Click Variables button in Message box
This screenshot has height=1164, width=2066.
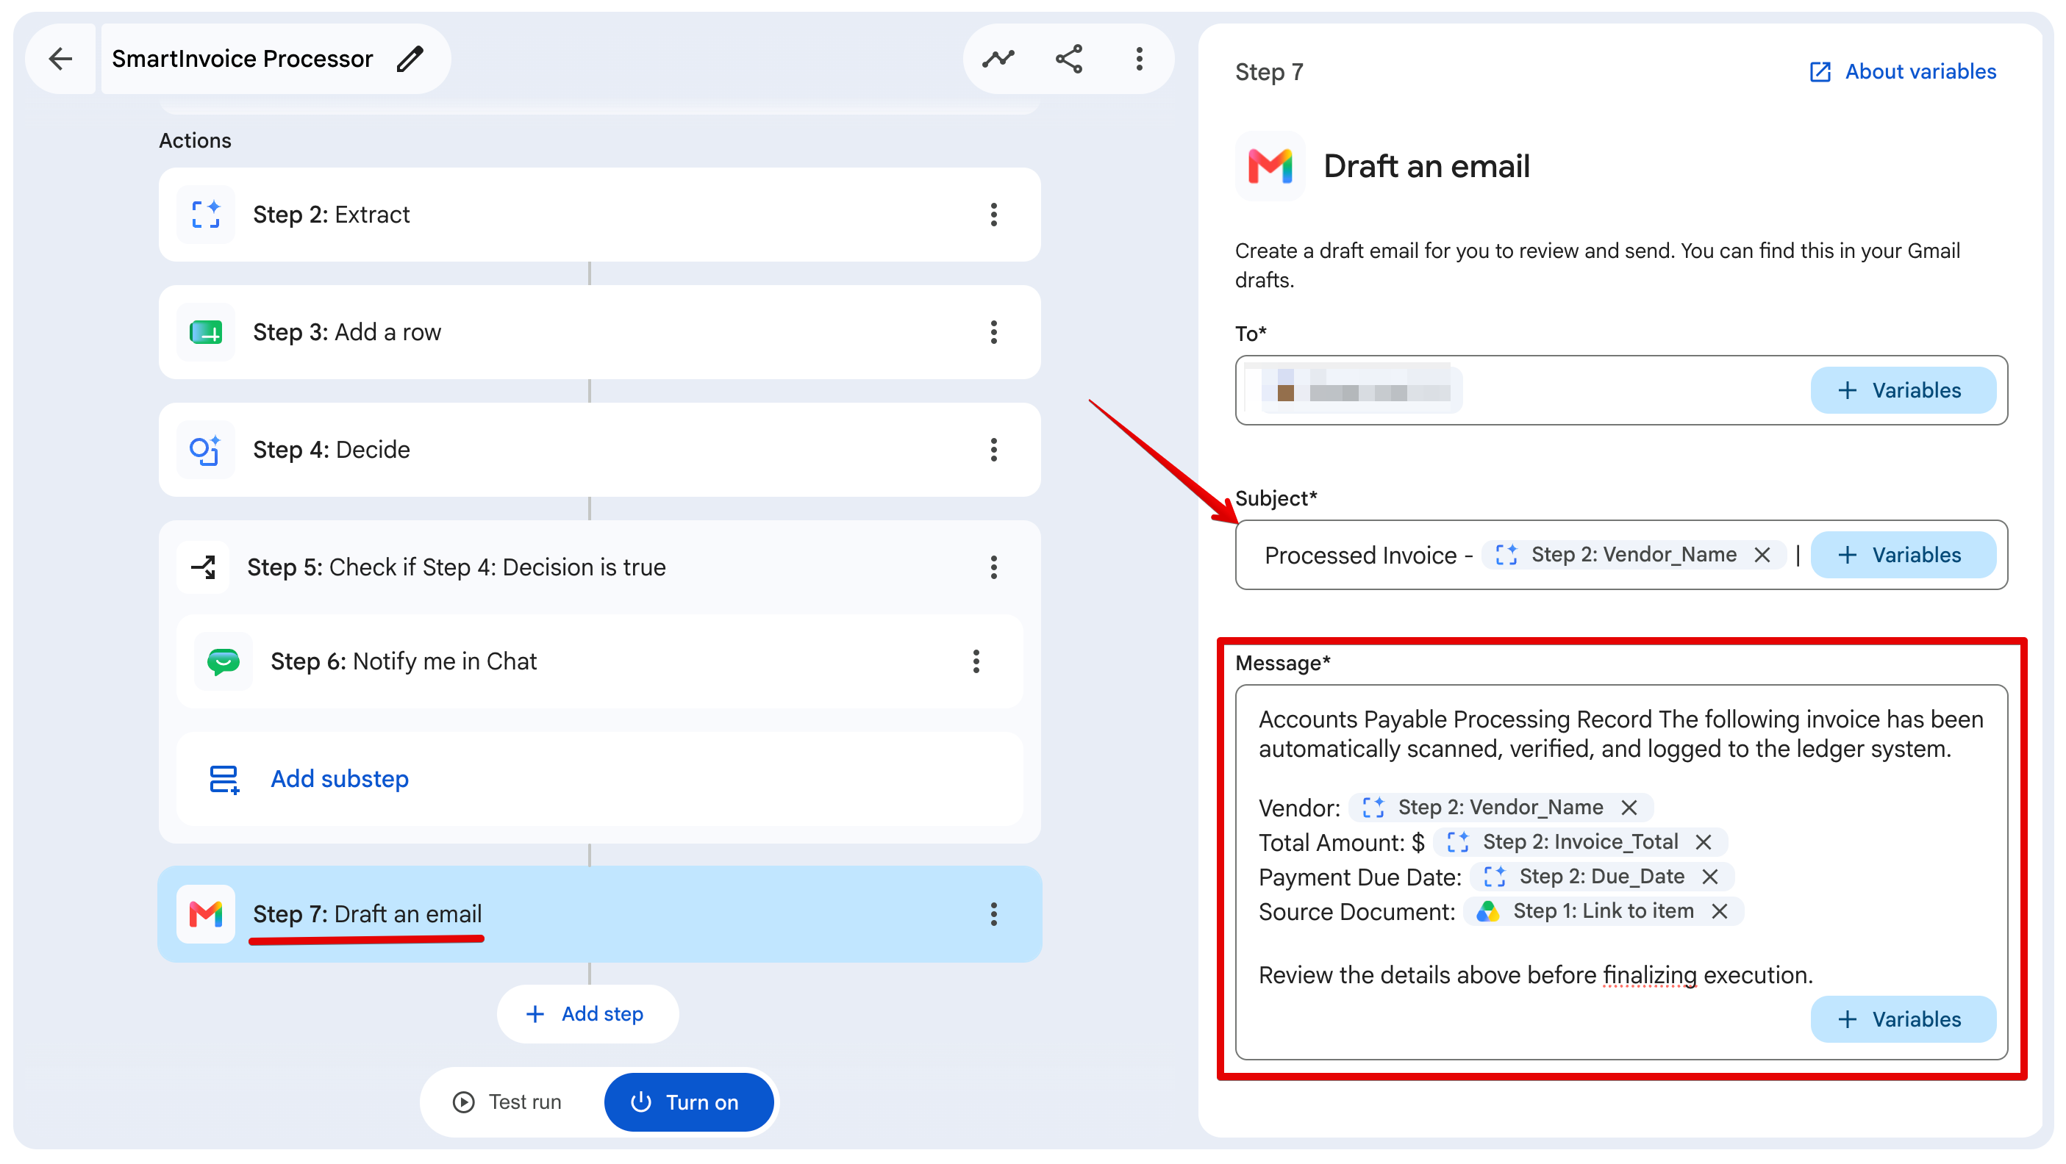tap(1902, 1019)
